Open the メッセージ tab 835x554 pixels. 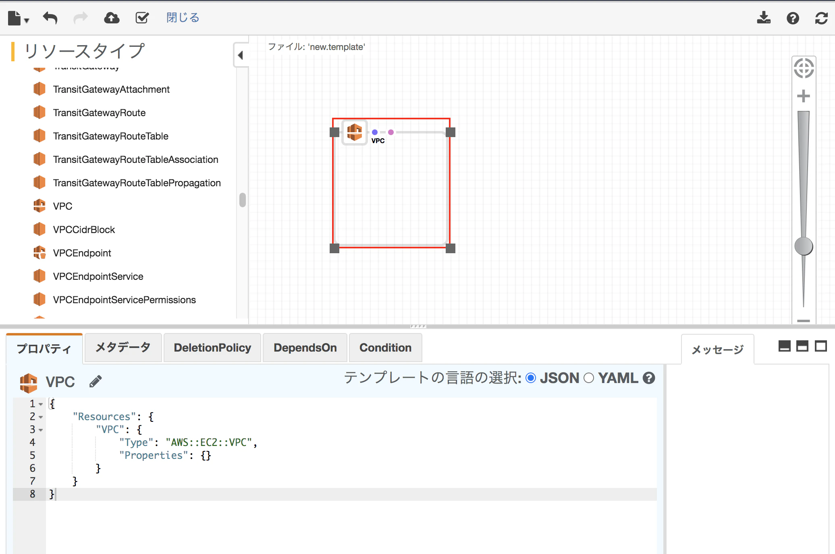pos(718,349)
